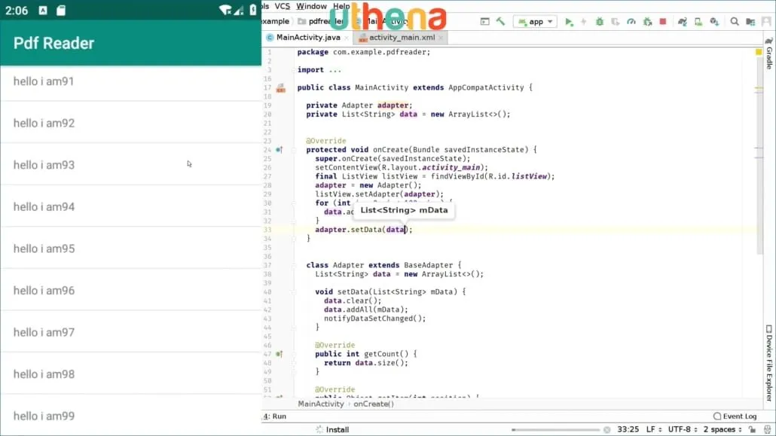
Task: Select 'hello i am95' list row
Action: click(130, 248)
